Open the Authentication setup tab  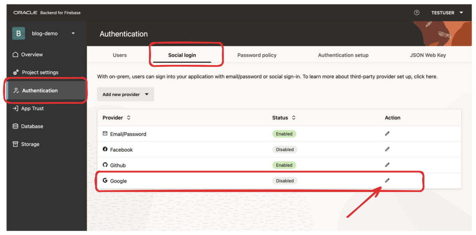(x=343, y=55)
